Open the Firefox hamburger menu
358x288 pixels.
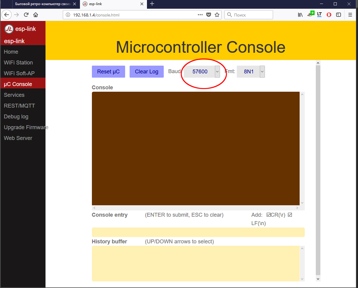(x=350, y=15)
